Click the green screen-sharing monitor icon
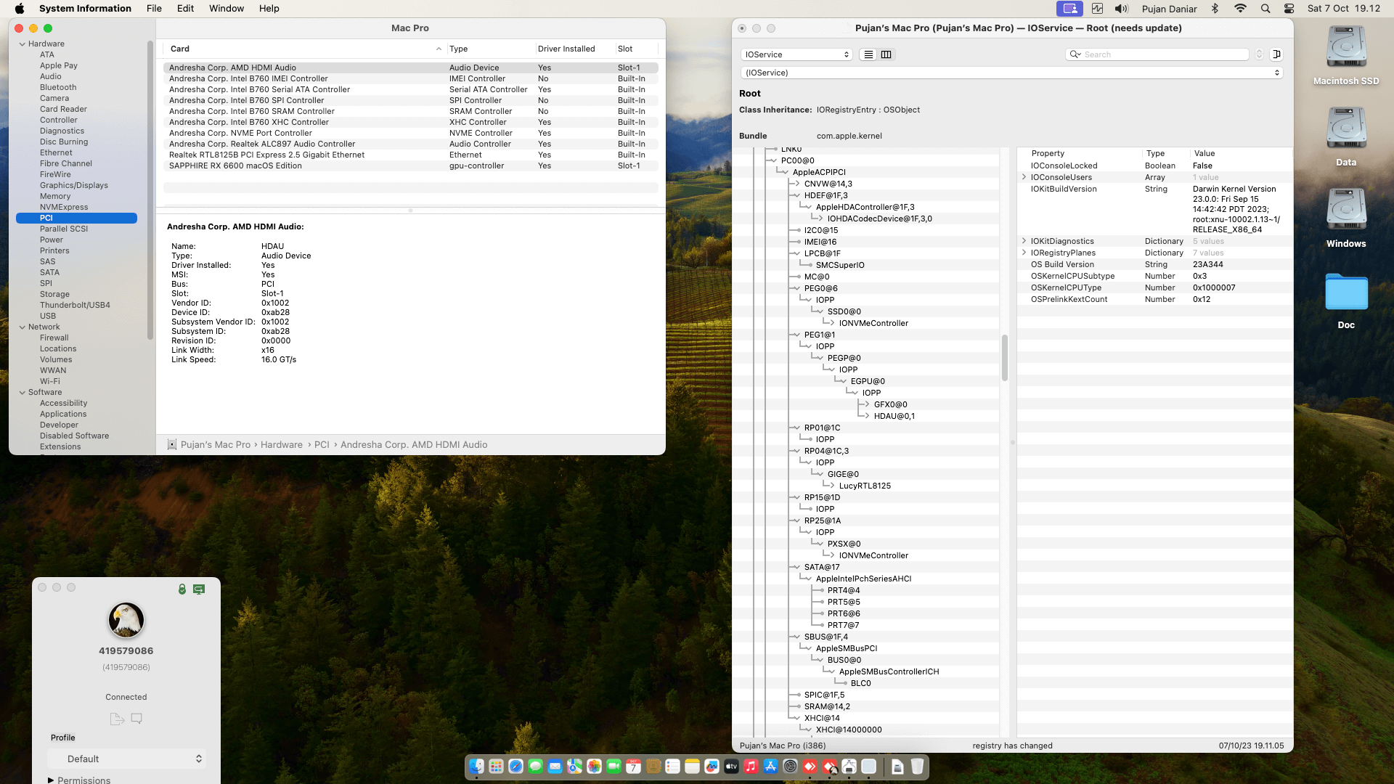Screen dimensions: 1394x784 coord(199,589)
